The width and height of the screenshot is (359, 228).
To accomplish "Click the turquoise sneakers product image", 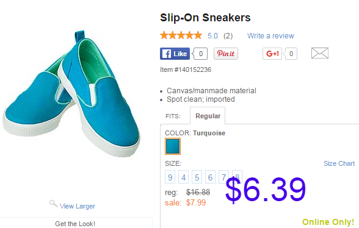I will [x=71, y=94].
